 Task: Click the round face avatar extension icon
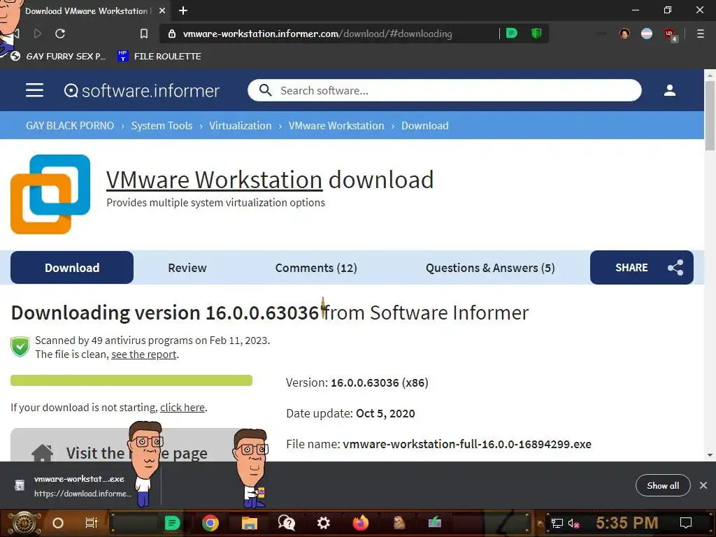click(x=624, y=34)
